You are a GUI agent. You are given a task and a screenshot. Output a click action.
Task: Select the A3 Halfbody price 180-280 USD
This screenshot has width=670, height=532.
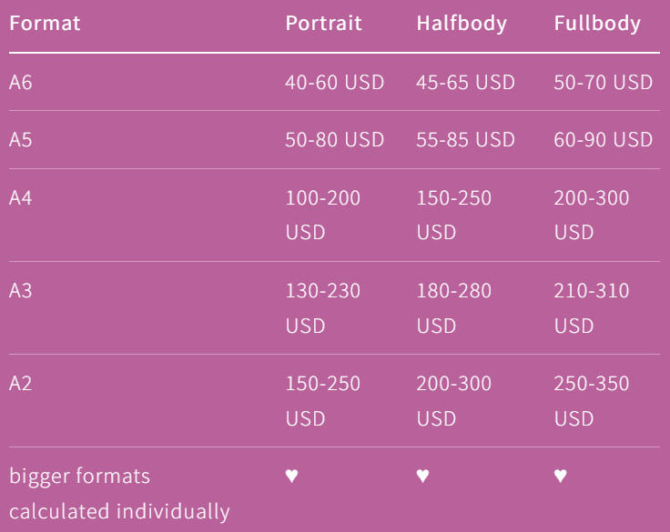[x=453, y=307]
